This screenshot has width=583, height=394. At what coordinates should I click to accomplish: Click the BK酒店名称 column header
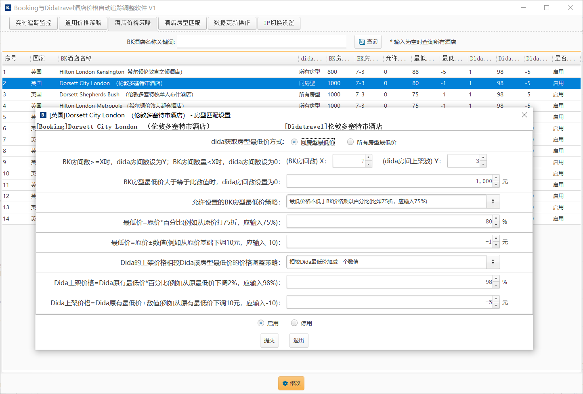[x=178, y=58]
